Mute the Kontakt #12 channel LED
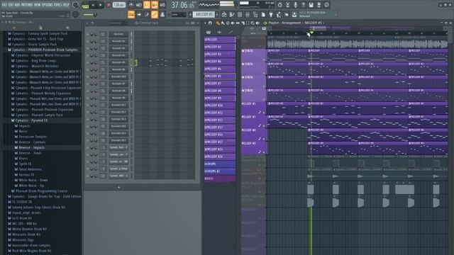Screen dimensions: 454x255 88,112
